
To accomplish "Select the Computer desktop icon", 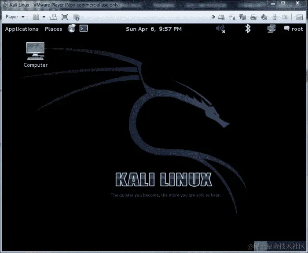I will pyautogui.click(x=36, y=55).
